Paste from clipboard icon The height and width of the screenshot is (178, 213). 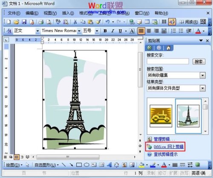pyautogui.click(x=90, y=22)
